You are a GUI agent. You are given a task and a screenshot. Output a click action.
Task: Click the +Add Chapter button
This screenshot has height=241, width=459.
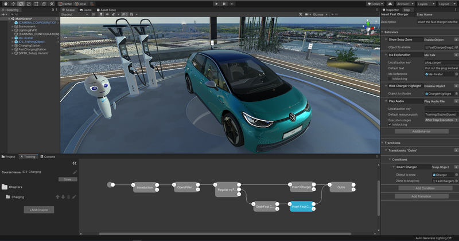[x=39, y=210]
